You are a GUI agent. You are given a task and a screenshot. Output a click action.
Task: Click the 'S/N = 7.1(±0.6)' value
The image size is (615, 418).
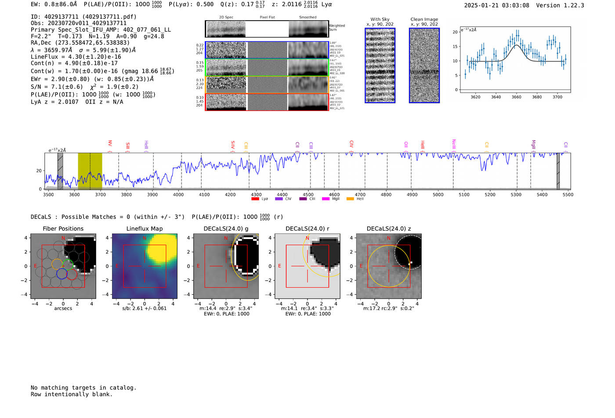pyautogui.click(x=57, y=87)
